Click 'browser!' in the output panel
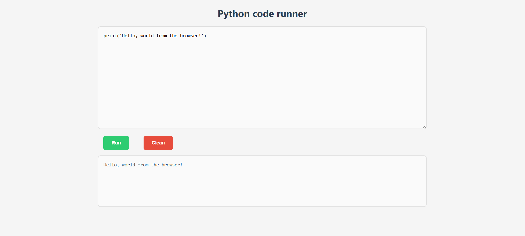This screenshot has width=525, height=236. click(x=172, y=165)
